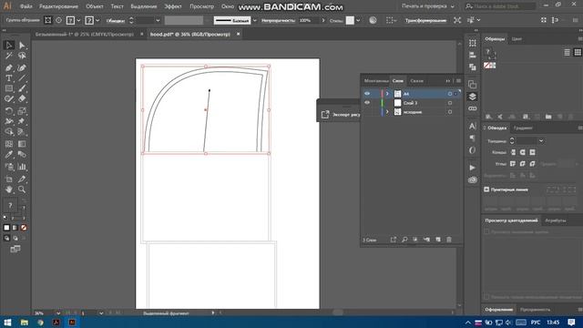Switch to the Цвет panel tab
583x328 pixels.
[x=517, y=38]
